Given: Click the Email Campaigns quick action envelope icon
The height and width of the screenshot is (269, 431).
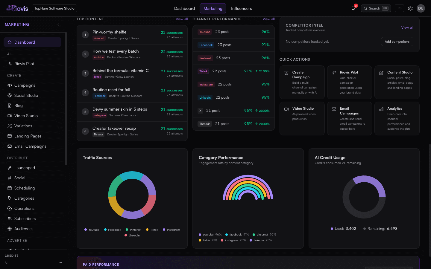Looking at the screenshot, I should 334,109.
